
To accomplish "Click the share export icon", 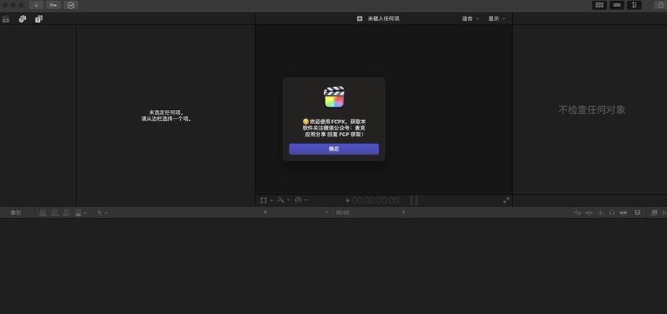I will point(661,5).
